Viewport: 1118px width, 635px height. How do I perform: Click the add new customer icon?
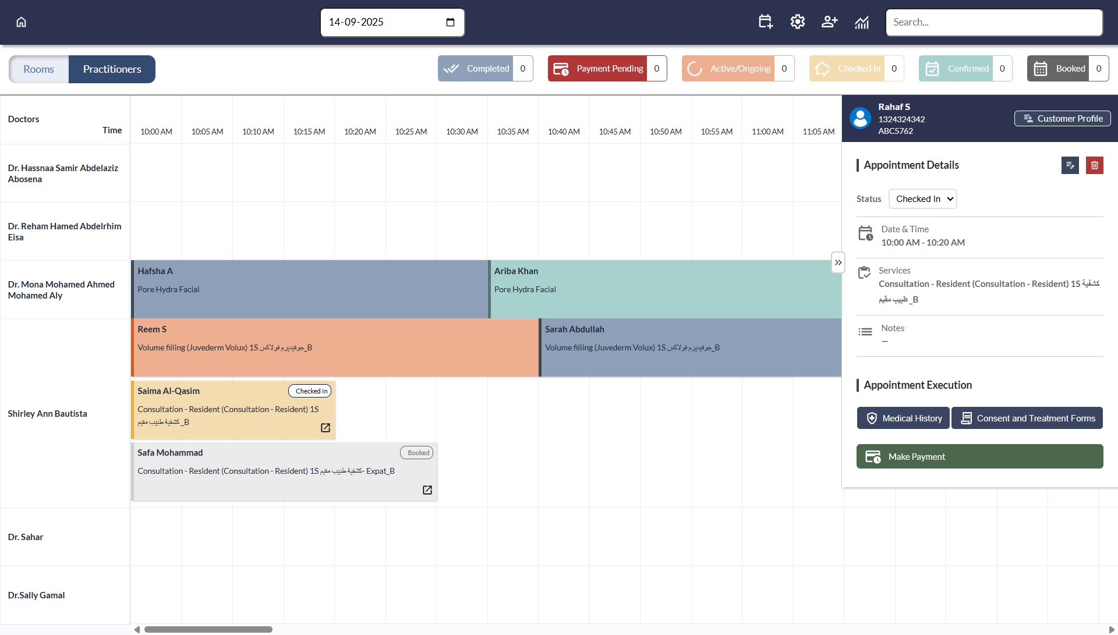coord(829,22)
